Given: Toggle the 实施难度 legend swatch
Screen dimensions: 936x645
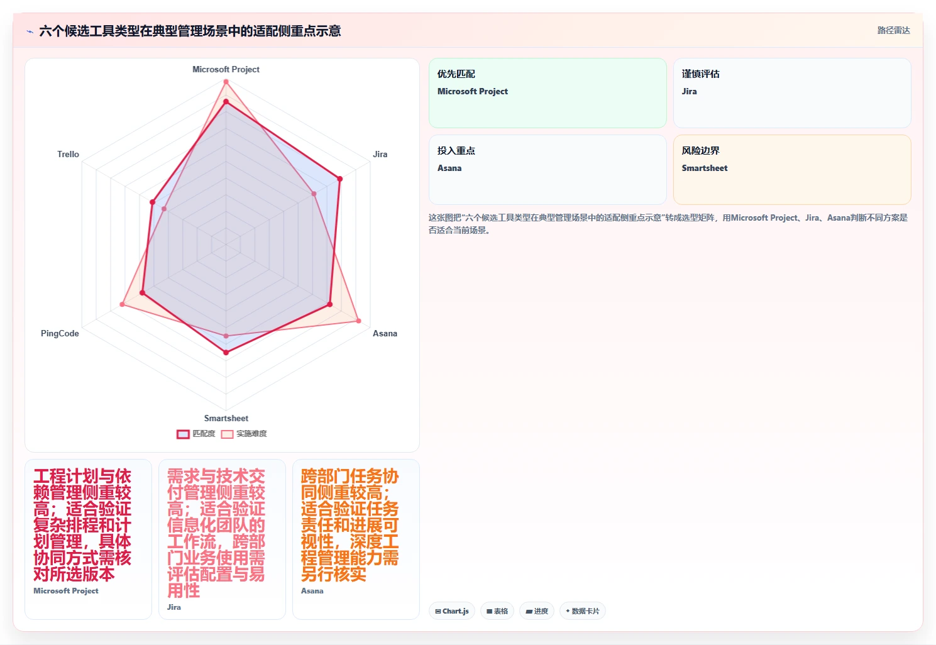Looking at the screenshot, I should (x=227, y=434).
